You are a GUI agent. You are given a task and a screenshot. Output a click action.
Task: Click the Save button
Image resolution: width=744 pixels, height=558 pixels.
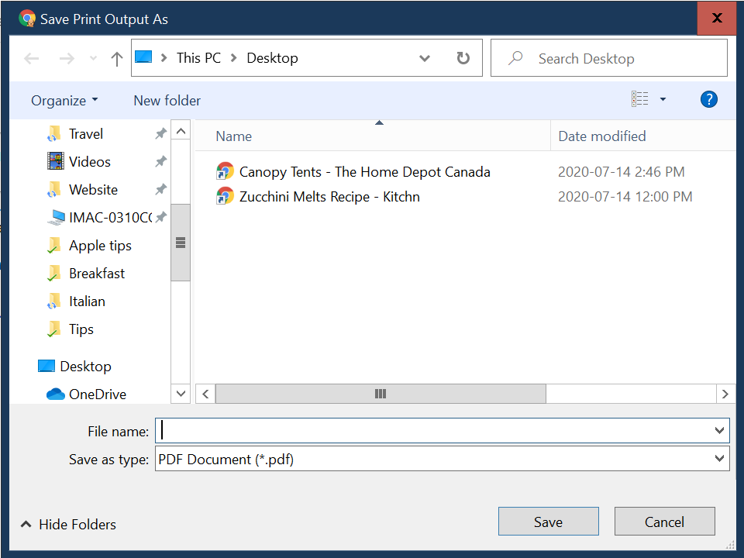tap(548, 522)
